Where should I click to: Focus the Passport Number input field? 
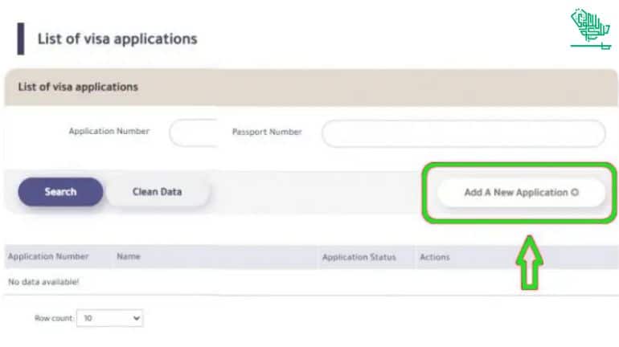pos(463,133)
